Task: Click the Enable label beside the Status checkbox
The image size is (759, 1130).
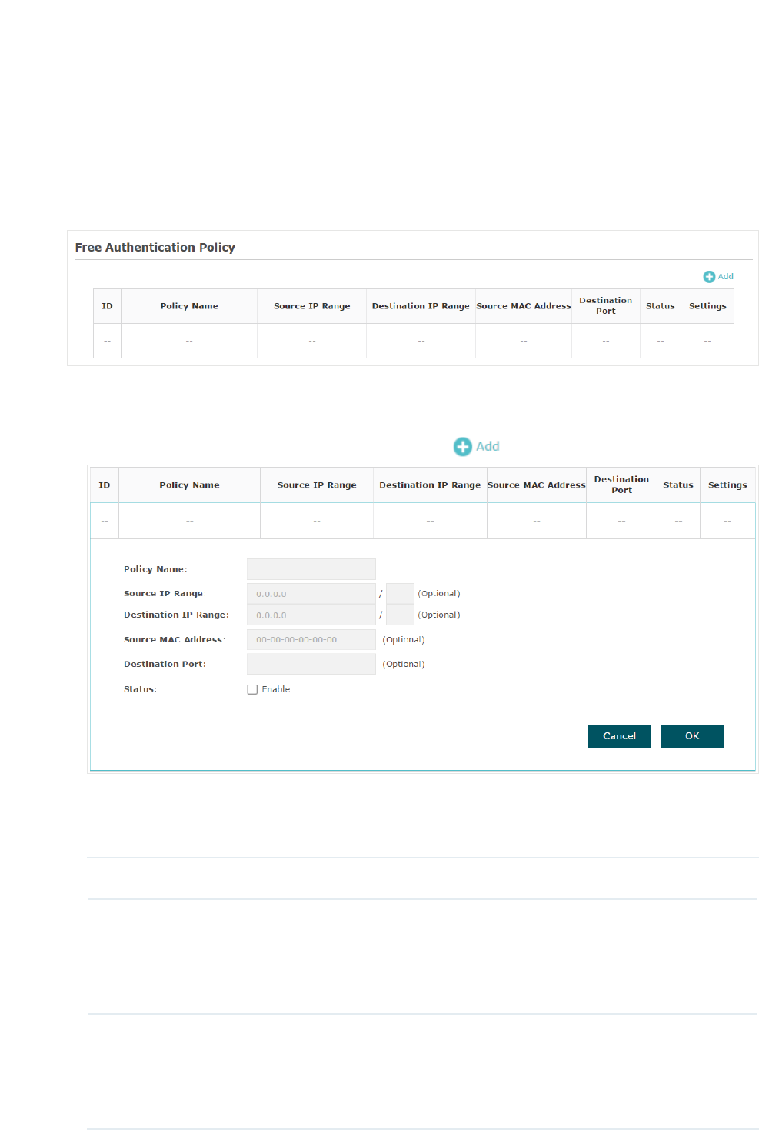Action: click(x=276, y=689)
